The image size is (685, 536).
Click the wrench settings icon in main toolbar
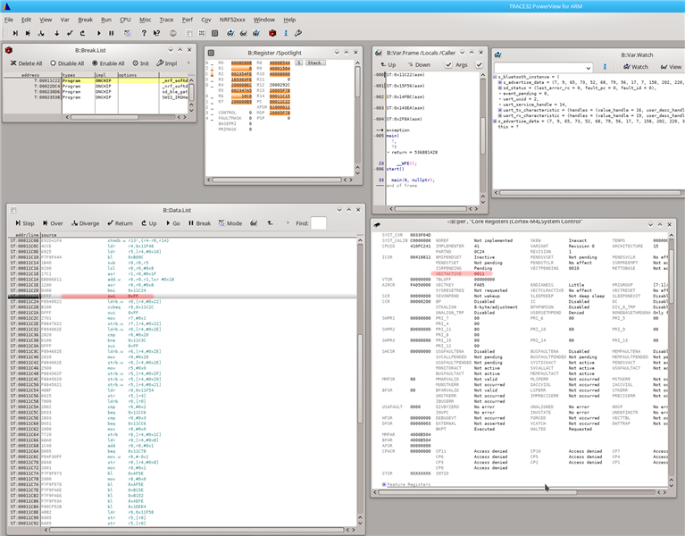click(298, 33)
